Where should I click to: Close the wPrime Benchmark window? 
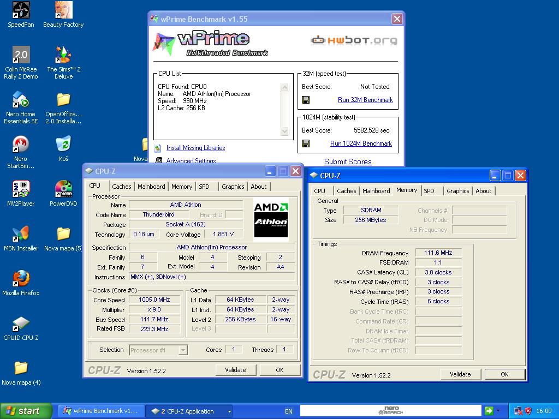397,19
